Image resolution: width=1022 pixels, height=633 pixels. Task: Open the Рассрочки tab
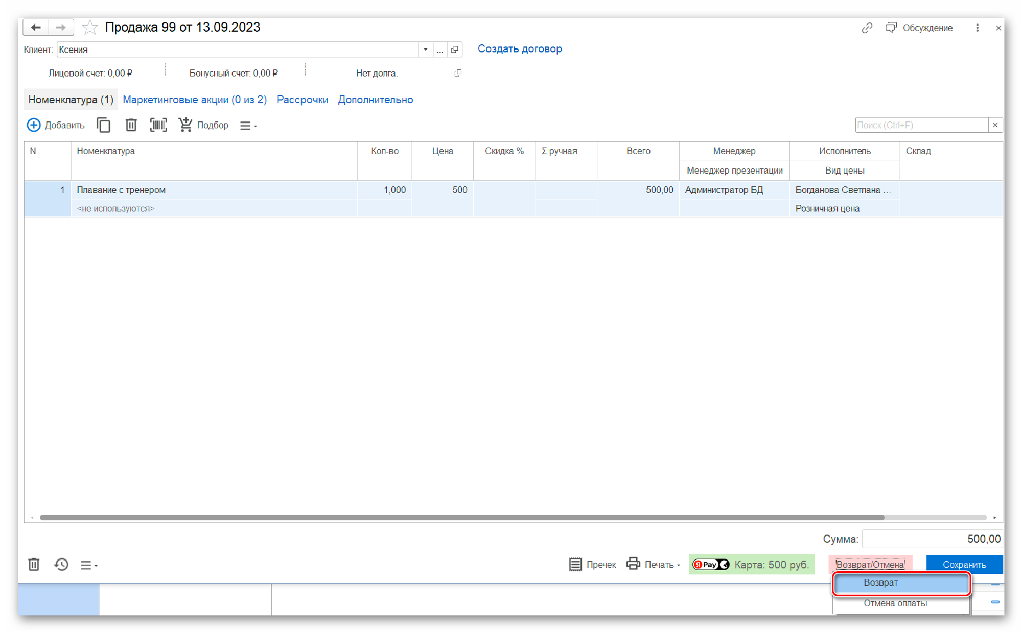click(x=303, y=100)
